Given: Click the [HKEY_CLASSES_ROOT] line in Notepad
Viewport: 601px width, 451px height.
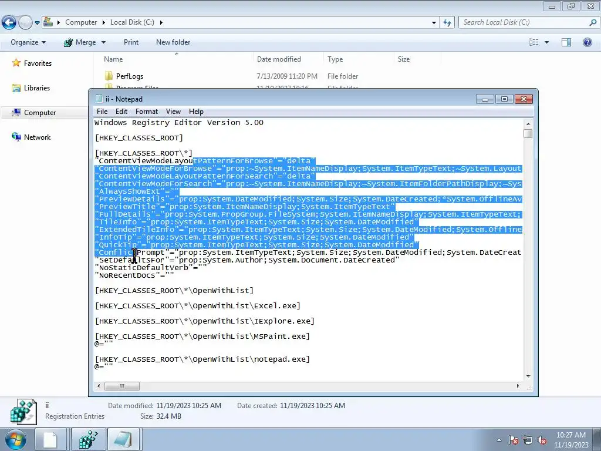Looking at the screenshot, I should tap(139, 137).
